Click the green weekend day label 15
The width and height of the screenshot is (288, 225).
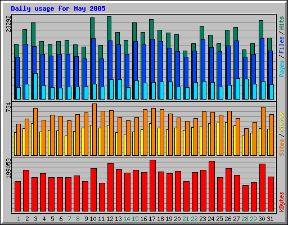point(135,219)
